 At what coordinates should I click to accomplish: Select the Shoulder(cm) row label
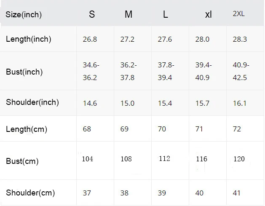[x=30, y=193]
